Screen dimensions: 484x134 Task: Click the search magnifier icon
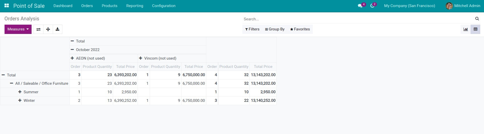point(477,19)
